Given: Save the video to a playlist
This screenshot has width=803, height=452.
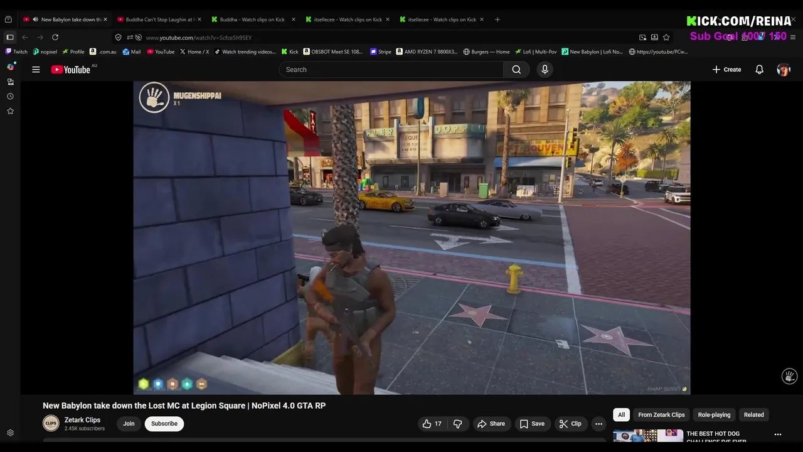Looking at the screenshot, I should click(x=532, y=424).
